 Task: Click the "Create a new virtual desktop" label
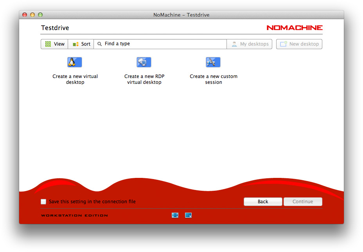[x=75, y=79]
